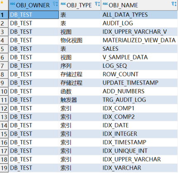Click filter/sort icon in OBJ_NAME header
Viewport: 178px width, 173px height.
[x=174, y=4]
